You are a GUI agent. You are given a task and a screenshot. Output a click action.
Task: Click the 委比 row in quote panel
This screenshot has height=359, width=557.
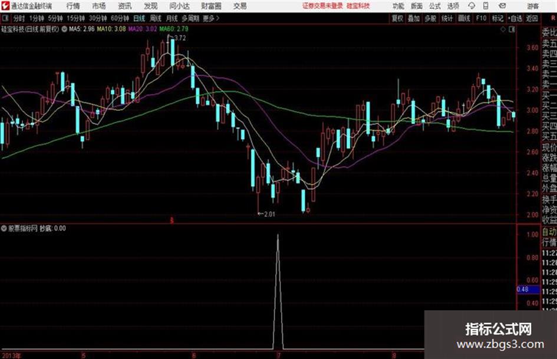coord(549,32)
